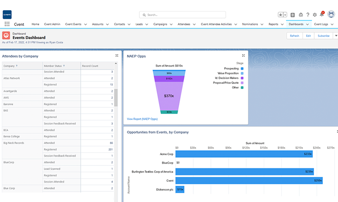Click the Id. Decision Makers legend swatch

pyautogui.click(x=242, y=78)
